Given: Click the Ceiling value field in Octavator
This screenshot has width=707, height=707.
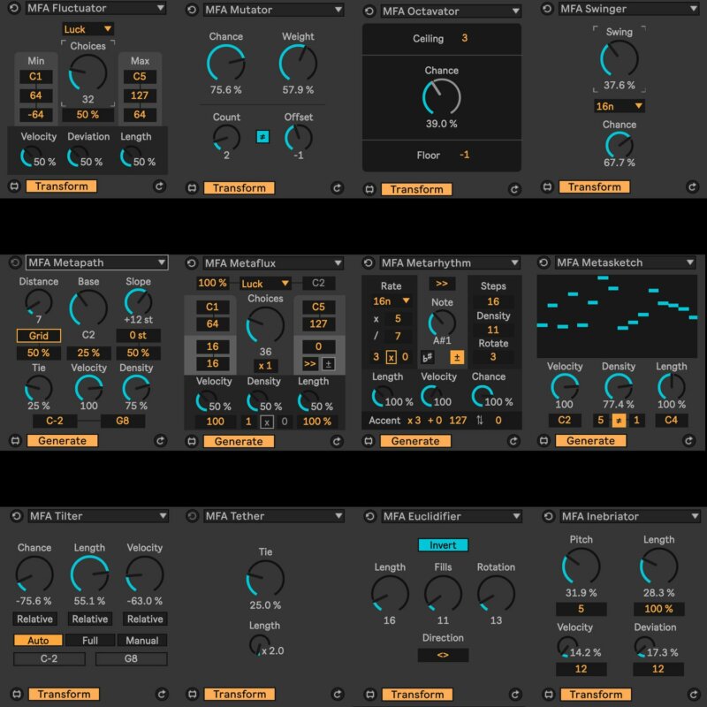Looking at the screenshot, I should [465, 38].
